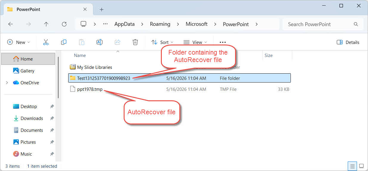
Task: Click the navigation pane vertical scrollbar
Action: click(58, 78)
